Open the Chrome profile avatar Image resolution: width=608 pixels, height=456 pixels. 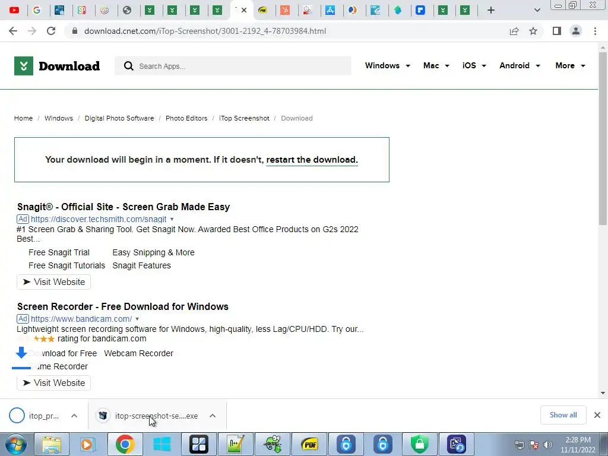click(576, 31)
